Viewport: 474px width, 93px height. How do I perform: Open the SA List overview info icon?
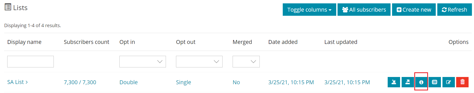coord(421,82)
